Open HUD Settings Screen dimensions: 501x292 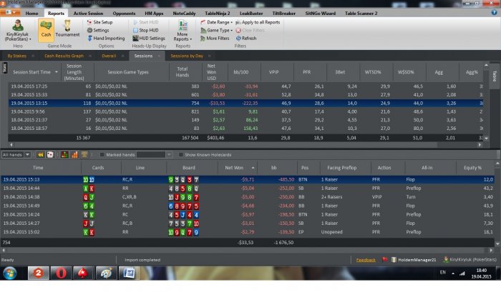tap(149, 39)
